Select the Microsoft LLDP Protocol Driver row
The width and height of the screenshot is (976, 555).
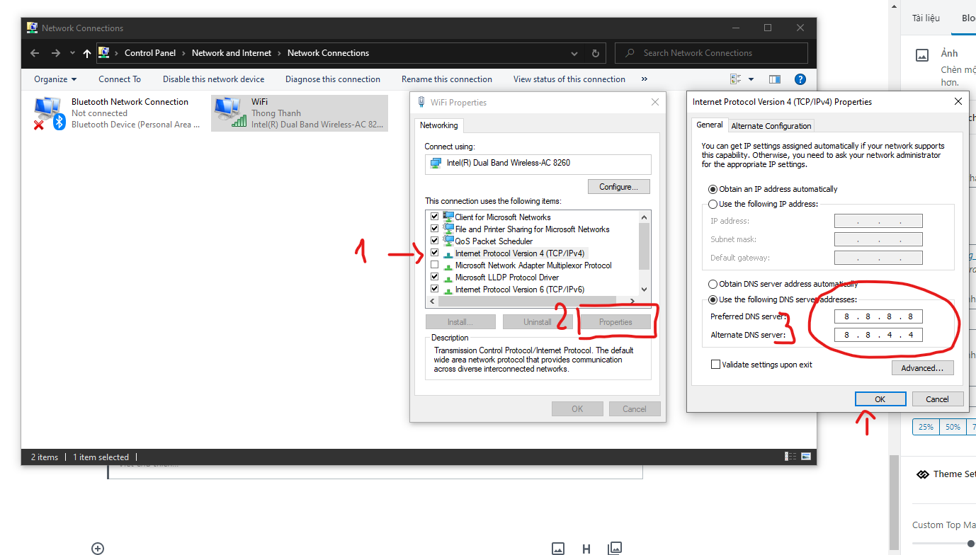point(507,277)
